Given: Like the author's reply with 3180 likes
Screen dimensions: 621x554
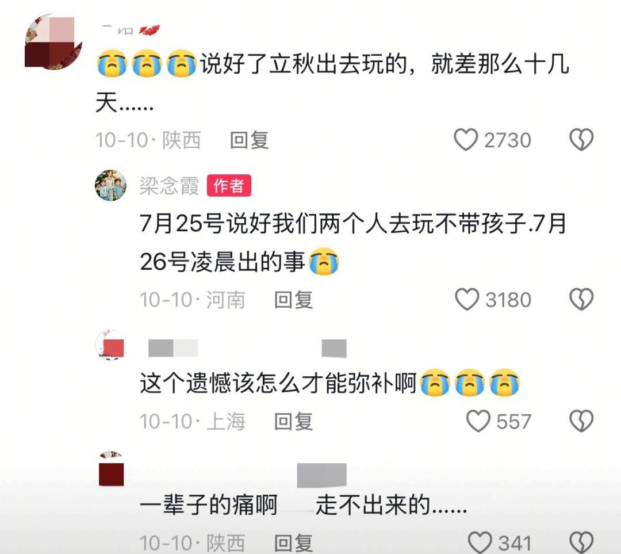Looking at the screenshot, I should [x=467, y=299].
